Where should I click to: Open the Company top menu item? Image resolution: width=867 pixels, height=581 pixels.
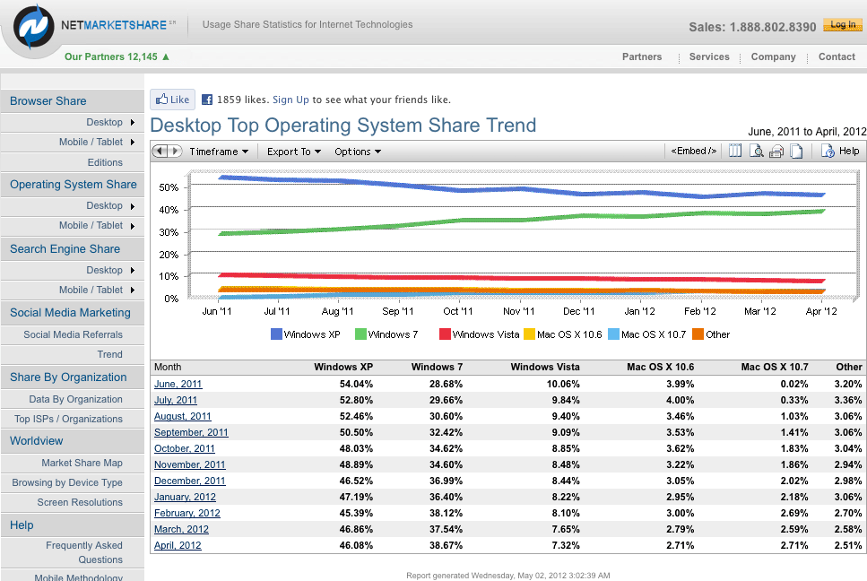pos(773,56)
